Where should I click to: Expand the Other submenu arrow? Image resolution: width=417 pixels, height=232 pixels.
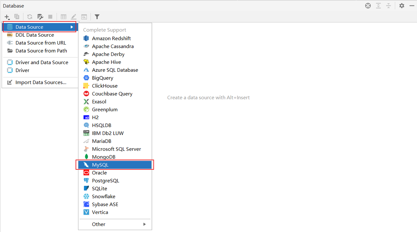click(144, 224)
